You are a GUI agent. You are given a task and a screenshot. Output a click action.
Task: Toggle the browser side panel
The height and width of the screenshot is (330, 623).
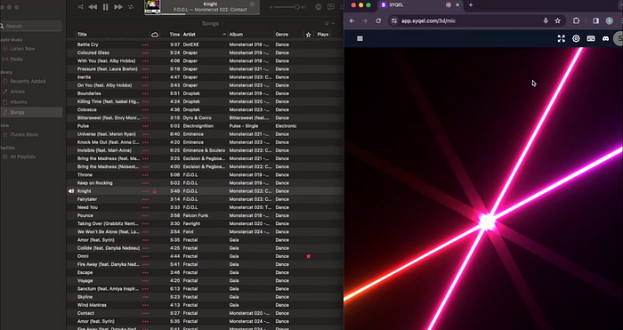(595, 21)
